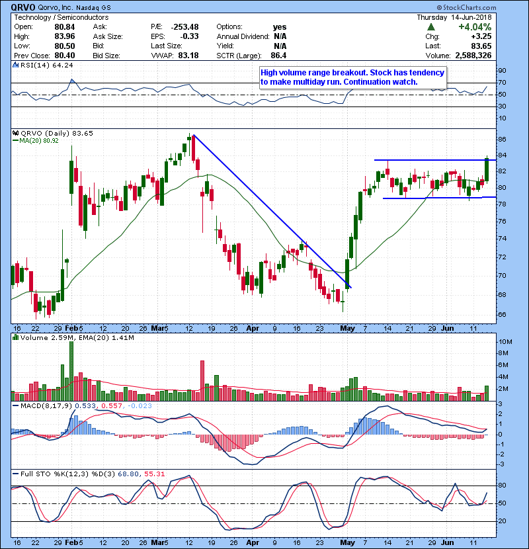This screenshot has height=549, width=529.
Task: Click the Low price 80.50
Action: point(64,46)
